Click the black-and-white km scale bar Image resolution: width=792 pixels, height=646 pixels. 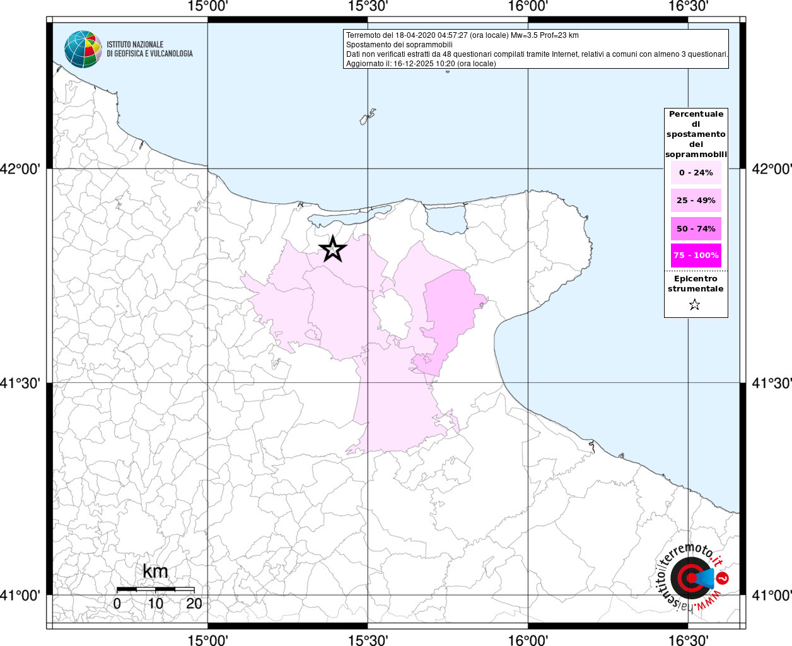coord(155,589)
